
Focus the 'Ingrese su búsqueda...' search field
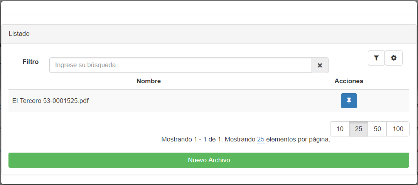pyautogui.click(x=180, y=65)
